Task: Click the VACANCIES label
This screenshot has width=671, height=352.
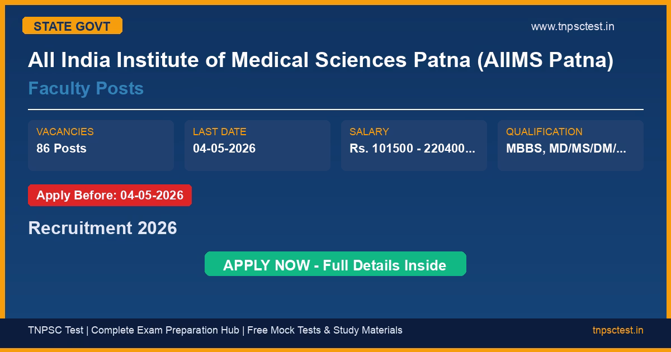Action: (x=65, y=132)
